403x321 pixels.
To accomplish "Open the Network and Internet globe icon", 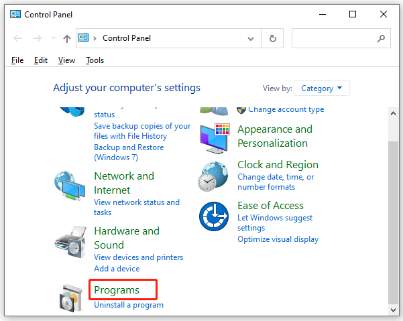I will [69, 186].
